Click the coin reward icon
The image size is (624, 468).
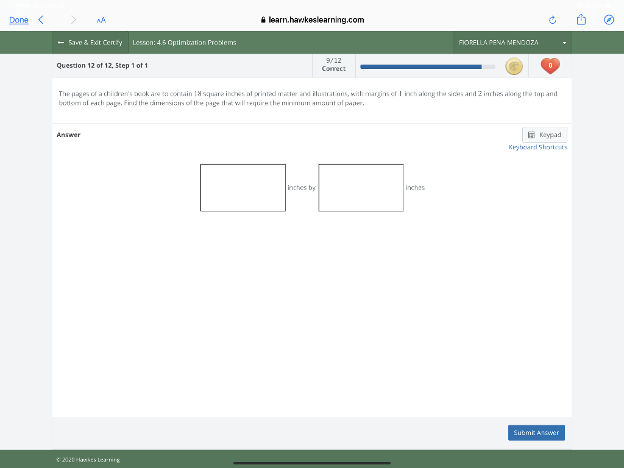514,65
